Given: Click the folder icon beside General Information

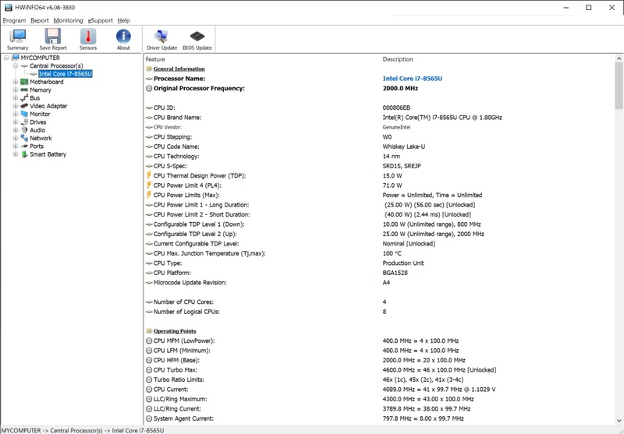Looking at the screenshot, I should [x=149, y=69].
